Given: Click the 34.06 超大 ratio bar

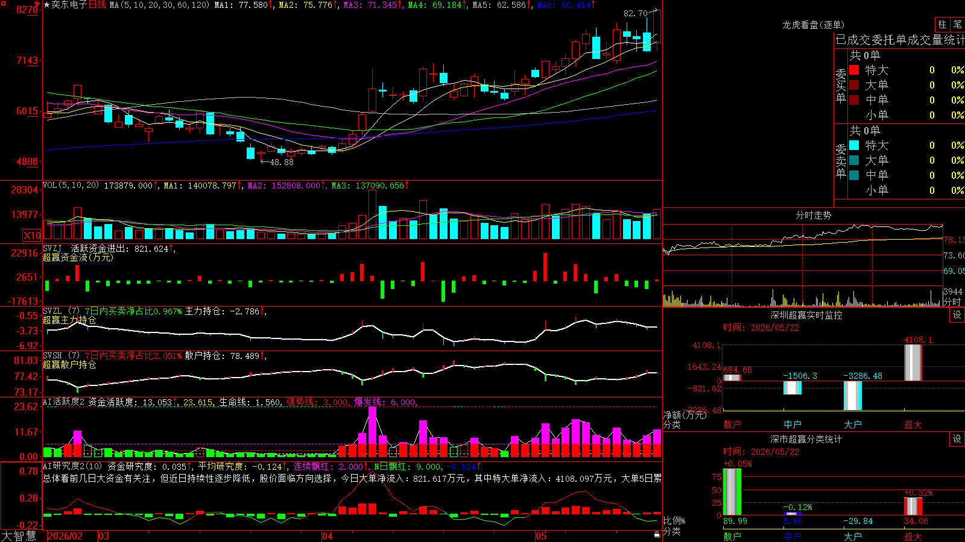Looking at the screenshot, I should [x=913, y=506].
